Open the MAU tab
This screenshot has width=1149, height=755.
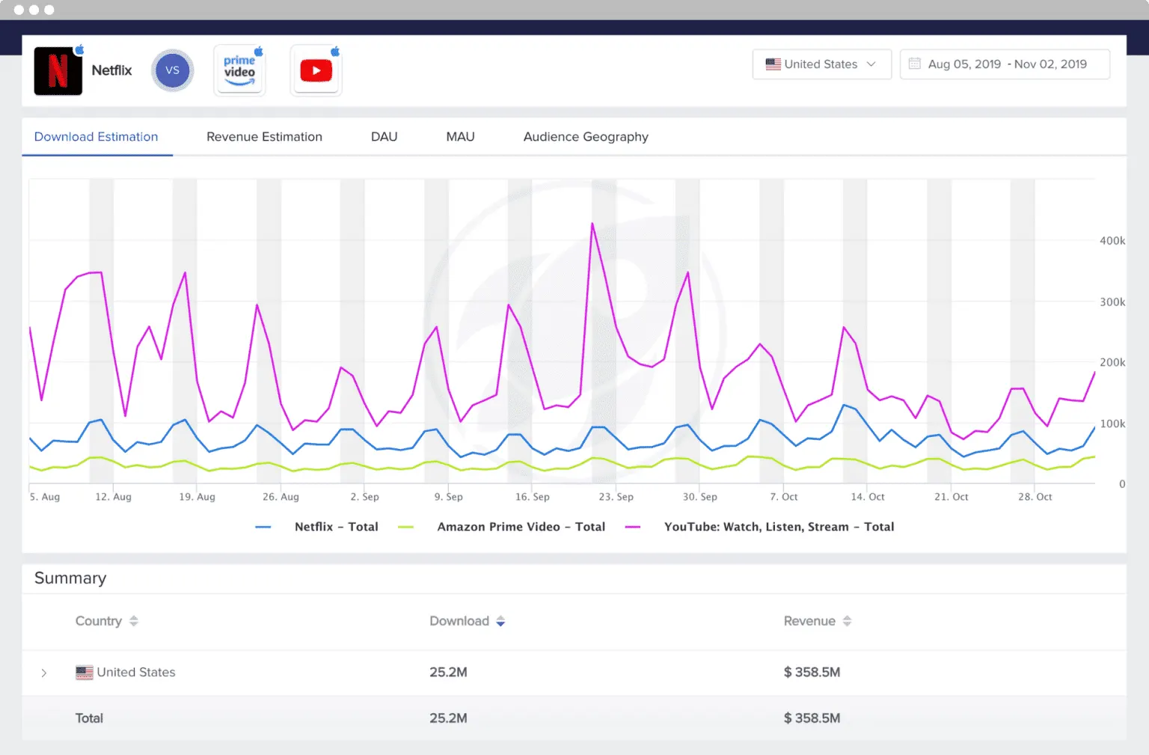[x=460, y=137]
